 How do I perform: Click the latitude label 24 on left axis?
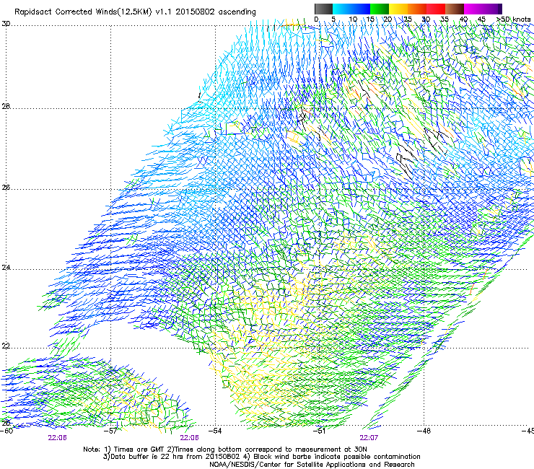6,268
